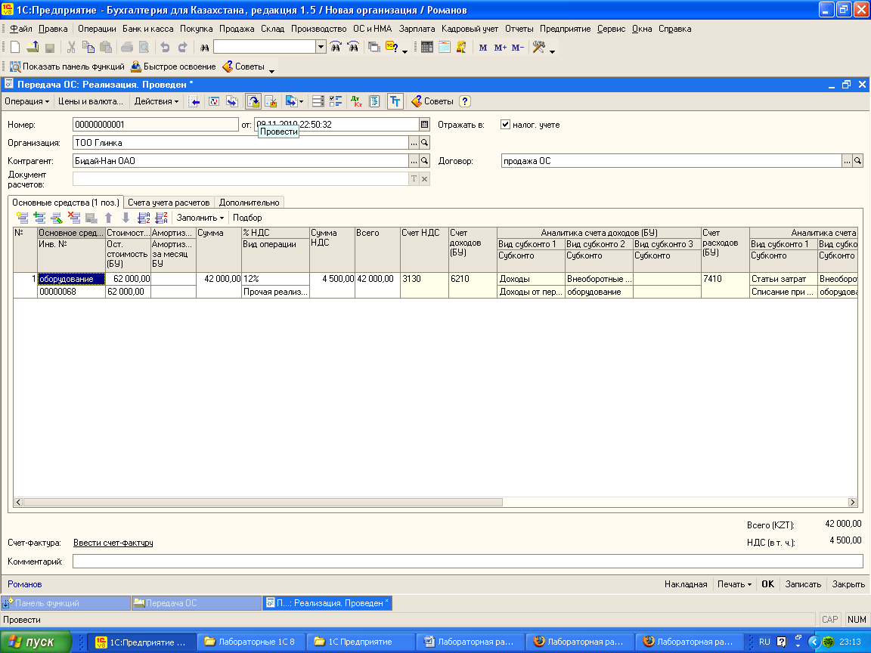Click the Подбор button
The width and height of the screenshot is (871, 653).
pos(247,218)
